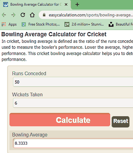Open a new tab with plus icon

click(x=77, y=4)
